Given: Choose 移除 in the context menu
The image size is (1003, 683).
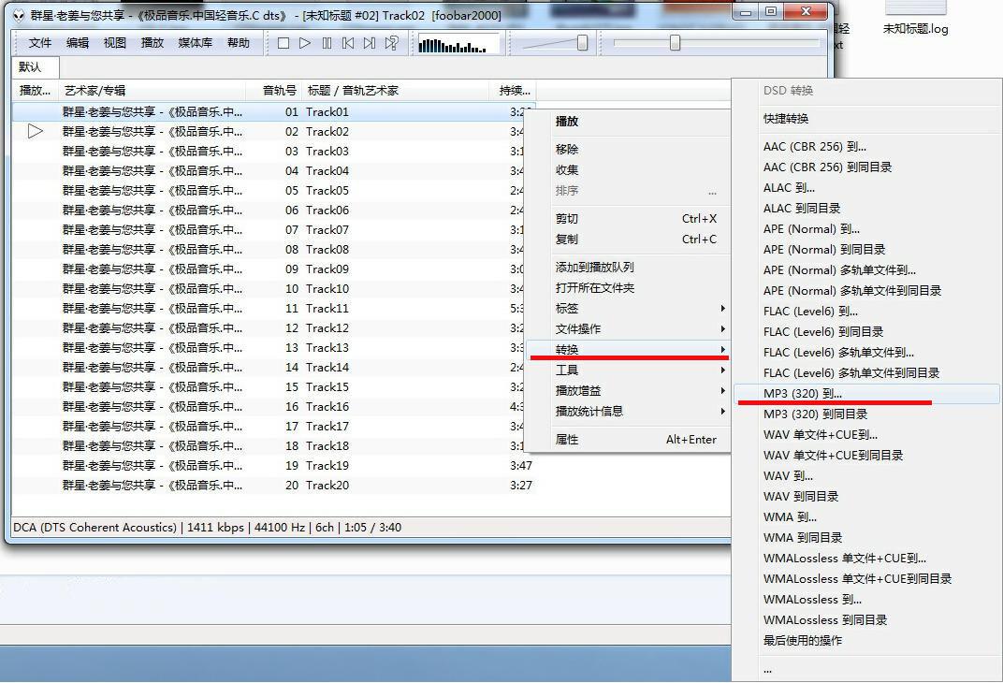Looking at the screenshot, I should 630,150.
